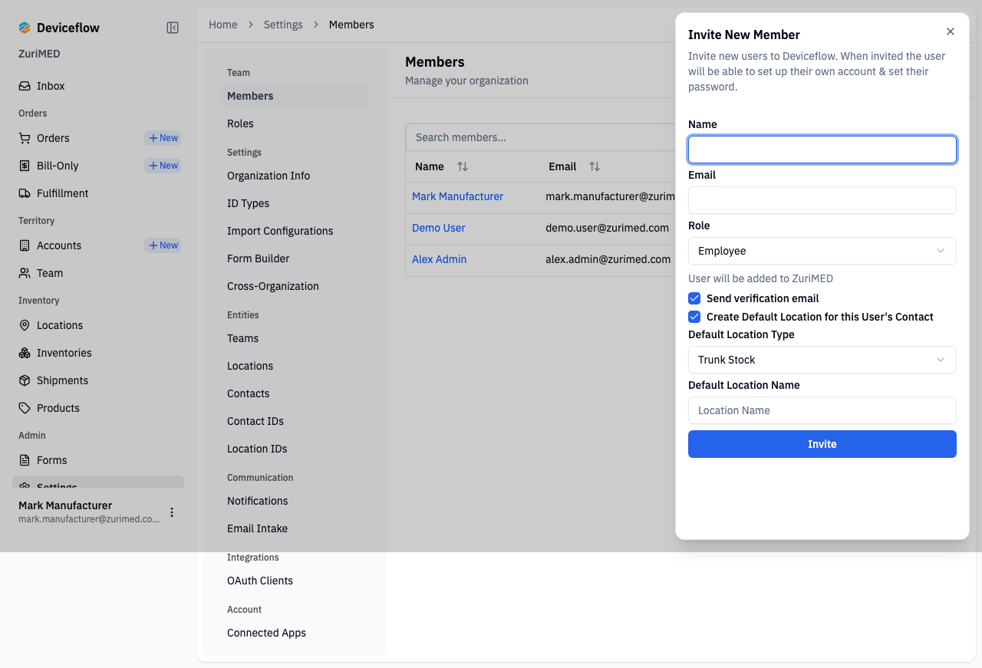
Task: Click the Accounts building icon
Action: 25,245
